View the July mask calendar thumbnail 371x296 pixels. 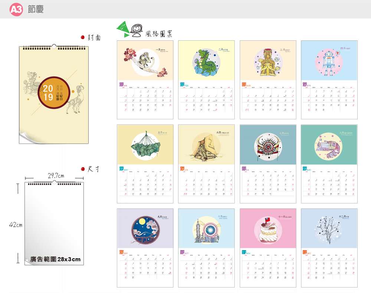(x=268, y=164)
